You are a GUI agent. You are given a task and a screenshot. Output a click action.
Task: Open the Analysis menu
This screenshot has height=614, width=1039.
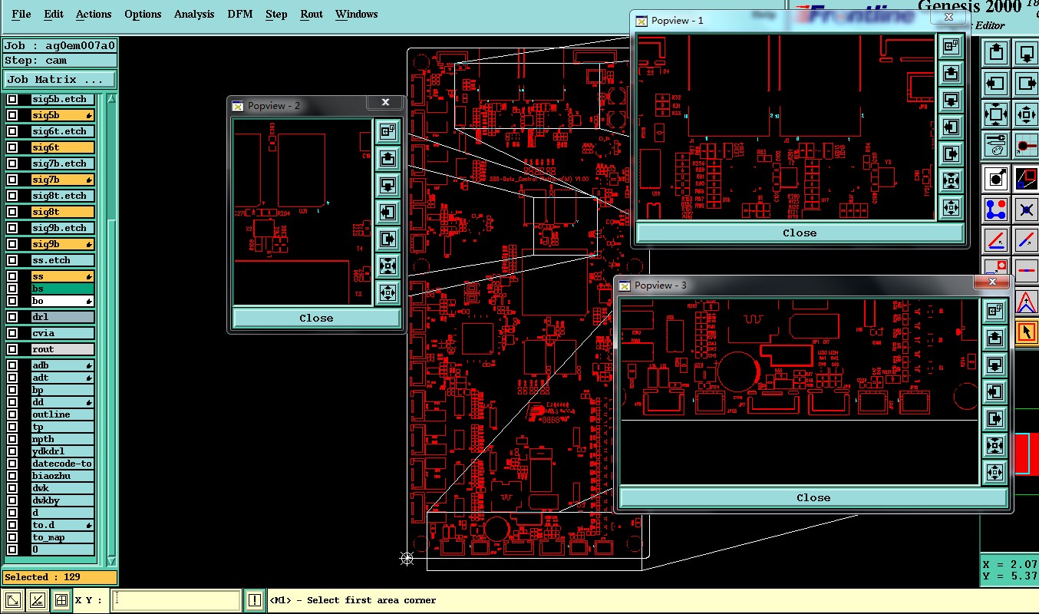coord(196,14)
